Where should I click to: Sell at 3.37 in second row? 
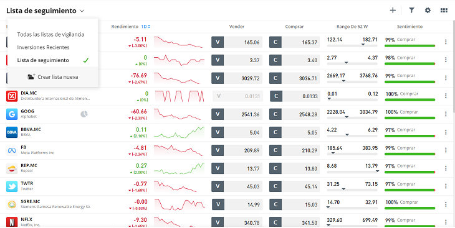coord(237,60)
